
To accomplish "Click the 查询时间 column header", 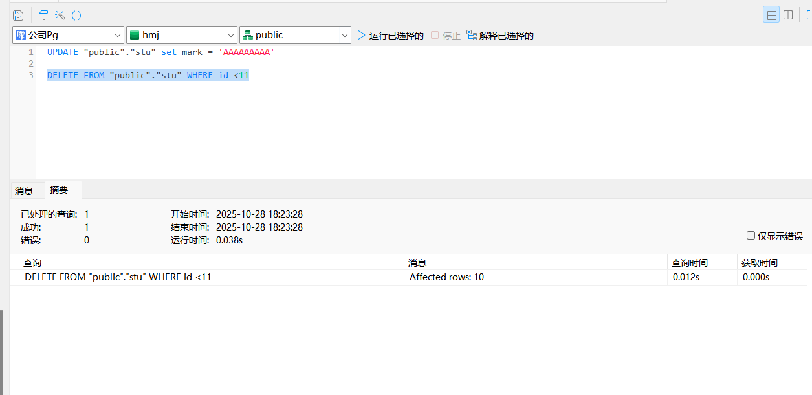I will tap(703, 263).
